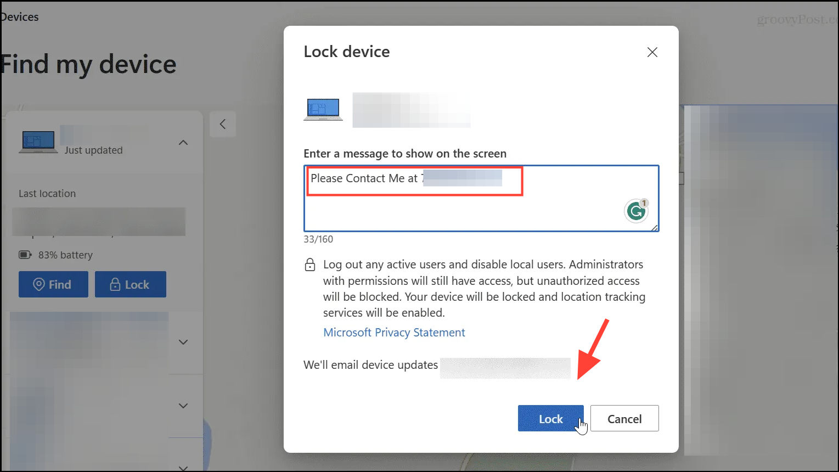839x472 pixels.
Task: Click the resize handle of message box
Action: (654, 227)
